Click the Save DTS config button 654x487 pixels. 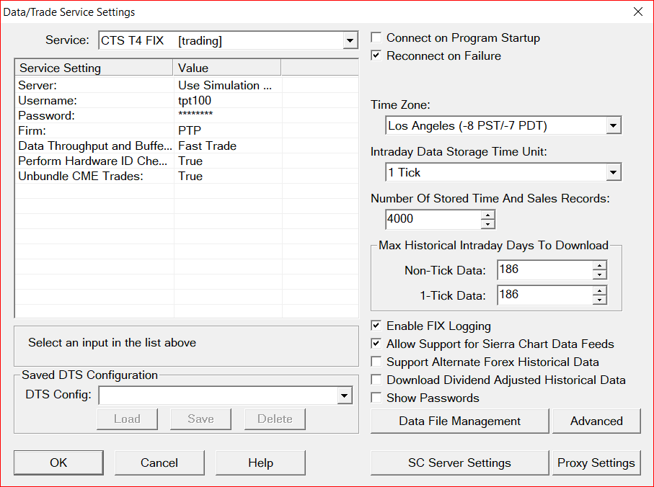click(200, 419)
